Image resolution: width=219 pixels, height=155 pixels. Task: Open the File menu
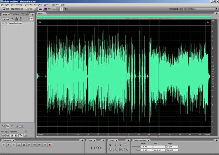point(2,5)
